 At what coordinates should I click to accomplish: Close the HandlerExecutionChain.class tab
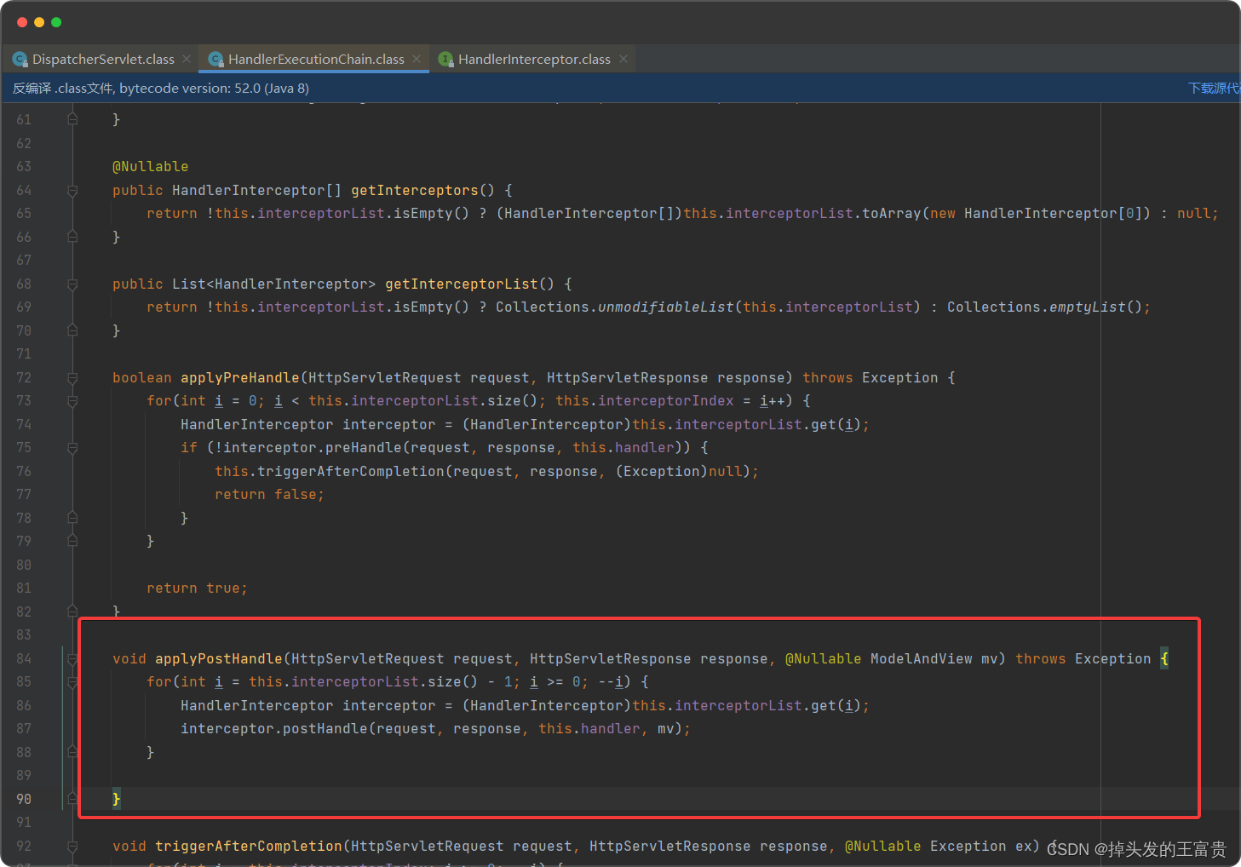click(417, 59)
